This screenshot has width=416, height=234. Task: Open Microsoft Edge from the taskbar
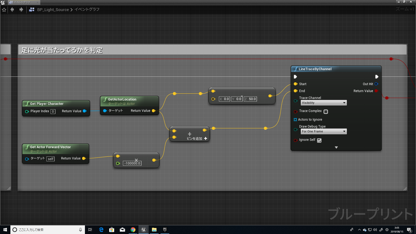[x=102, y=229]
